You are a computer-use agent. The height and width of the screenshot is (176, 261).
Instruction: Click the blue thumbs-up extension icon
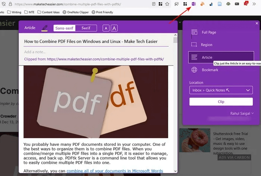point(211,4)
